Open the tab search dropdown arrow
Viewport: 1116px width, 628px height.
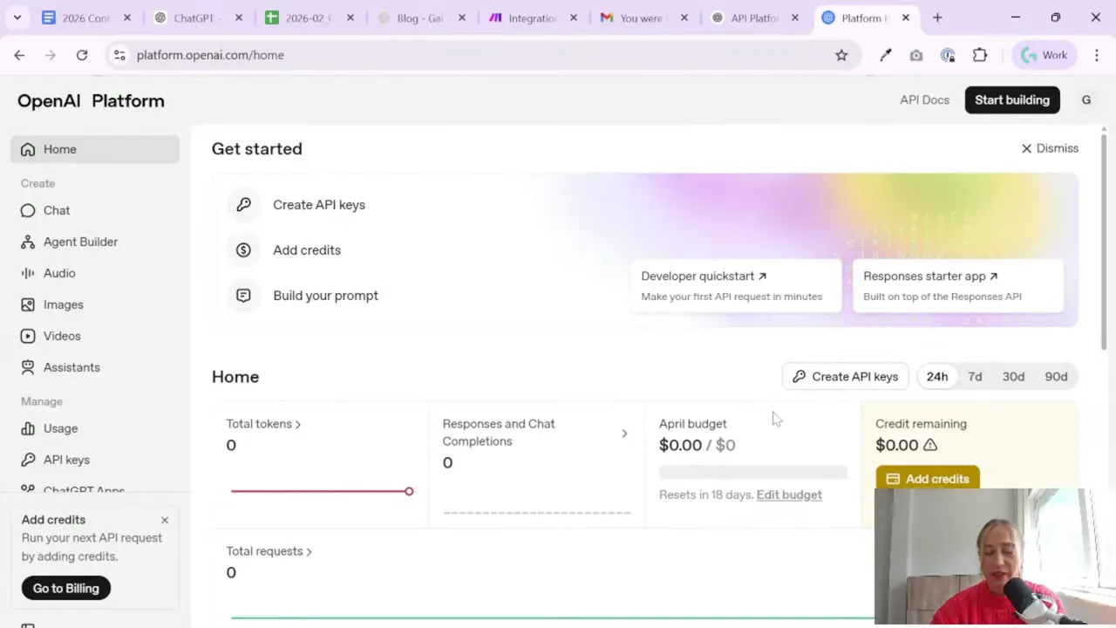click(17, 17)
